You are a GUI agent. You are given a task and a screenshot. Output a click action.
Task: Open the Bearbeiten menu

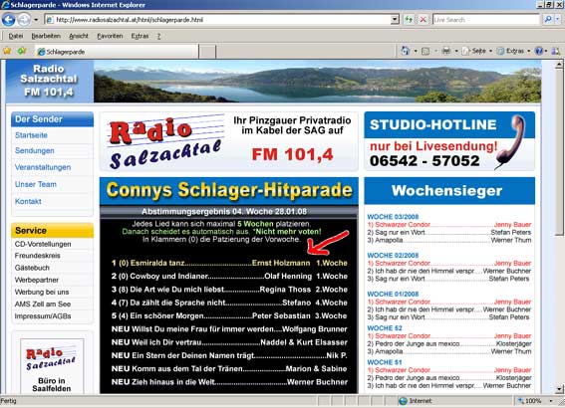pyautogui.click(x=46, y=36)
